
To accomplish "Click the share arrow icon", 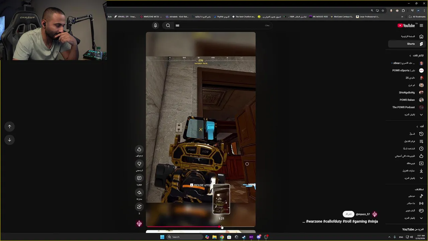I will [139, 192].
